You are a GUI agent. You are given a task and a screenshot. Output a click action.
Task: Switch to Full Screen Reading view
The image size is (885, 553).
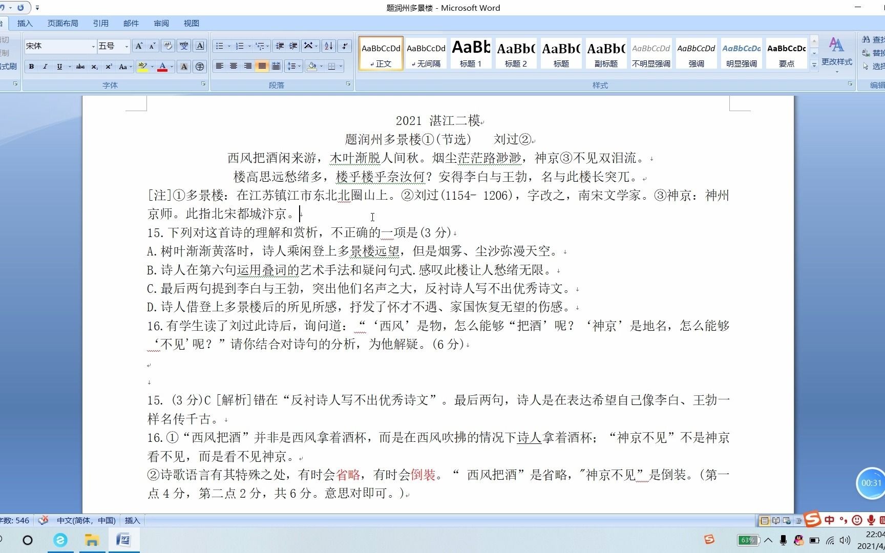(776, 521)
